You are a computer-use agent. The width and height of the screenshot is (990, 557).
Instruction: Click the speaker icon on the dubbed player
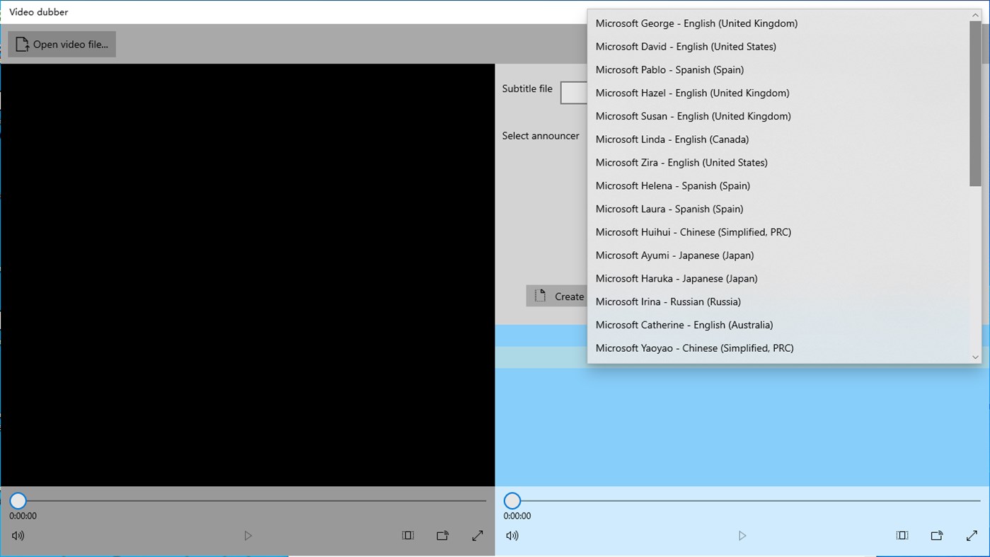(x=512, y=535)
